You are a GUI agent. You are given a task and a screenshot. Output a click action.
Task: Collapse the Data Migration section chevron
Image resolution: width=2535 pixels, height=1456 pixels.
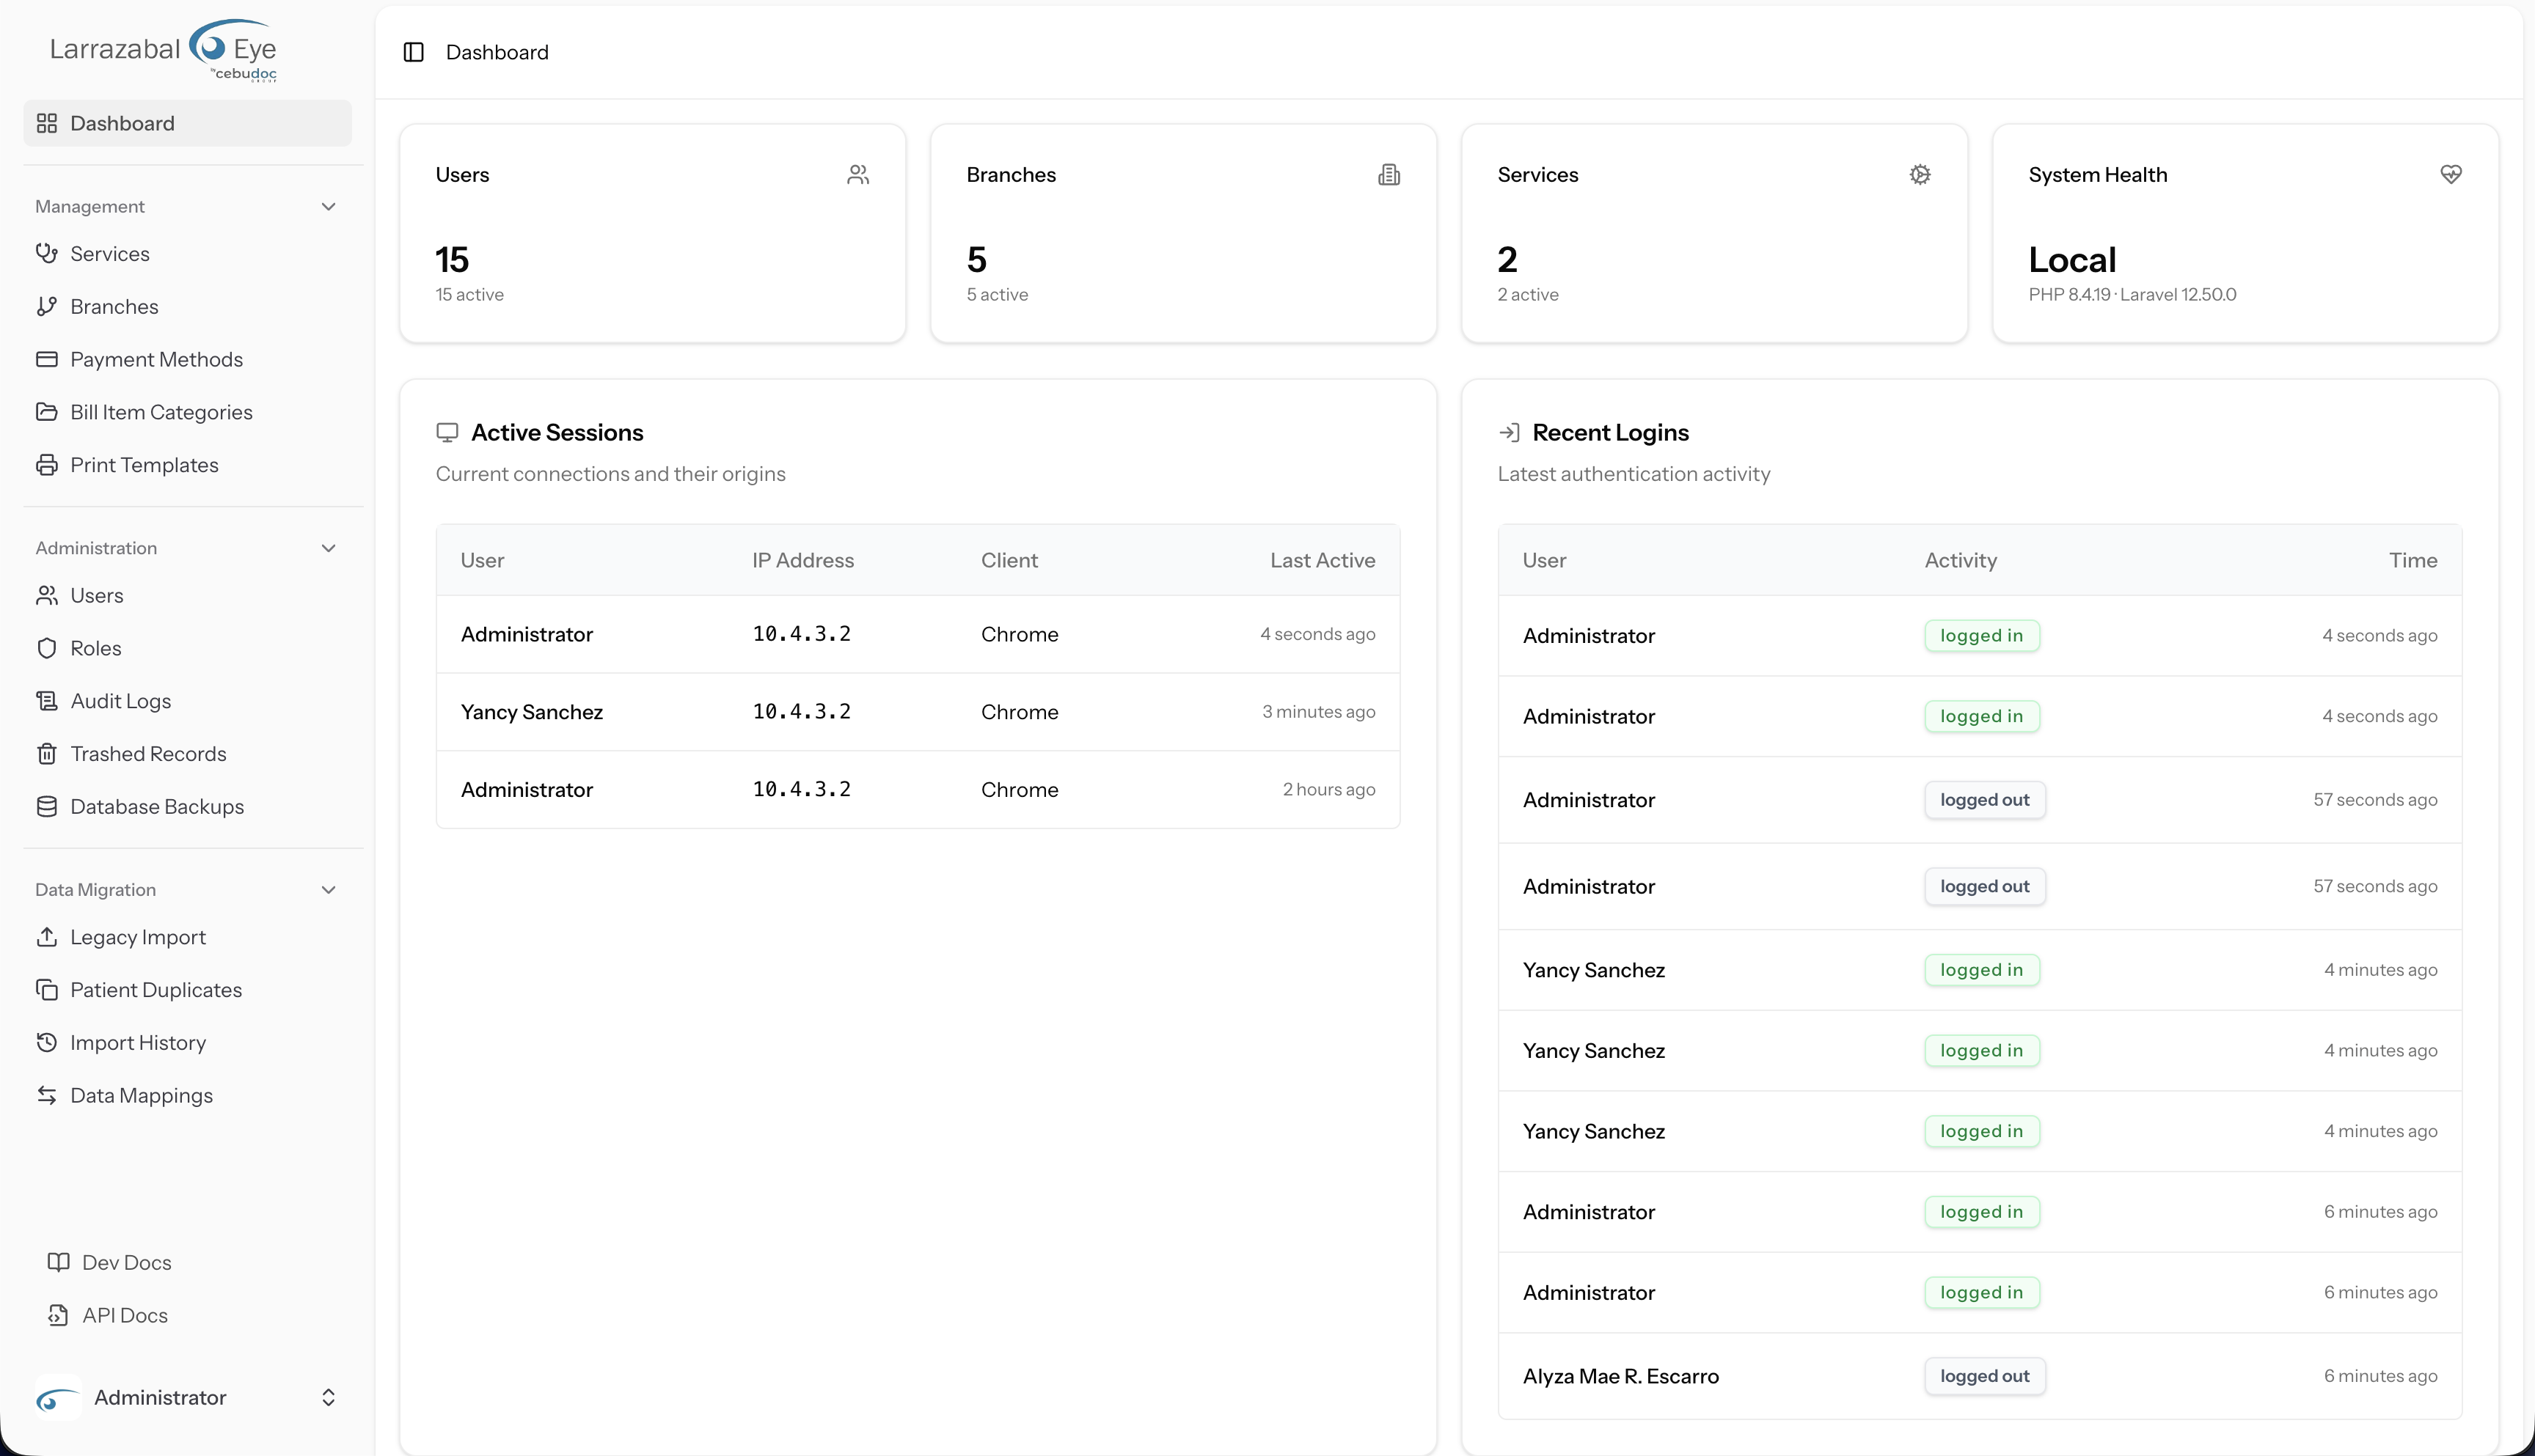click(x=328, y=889)
